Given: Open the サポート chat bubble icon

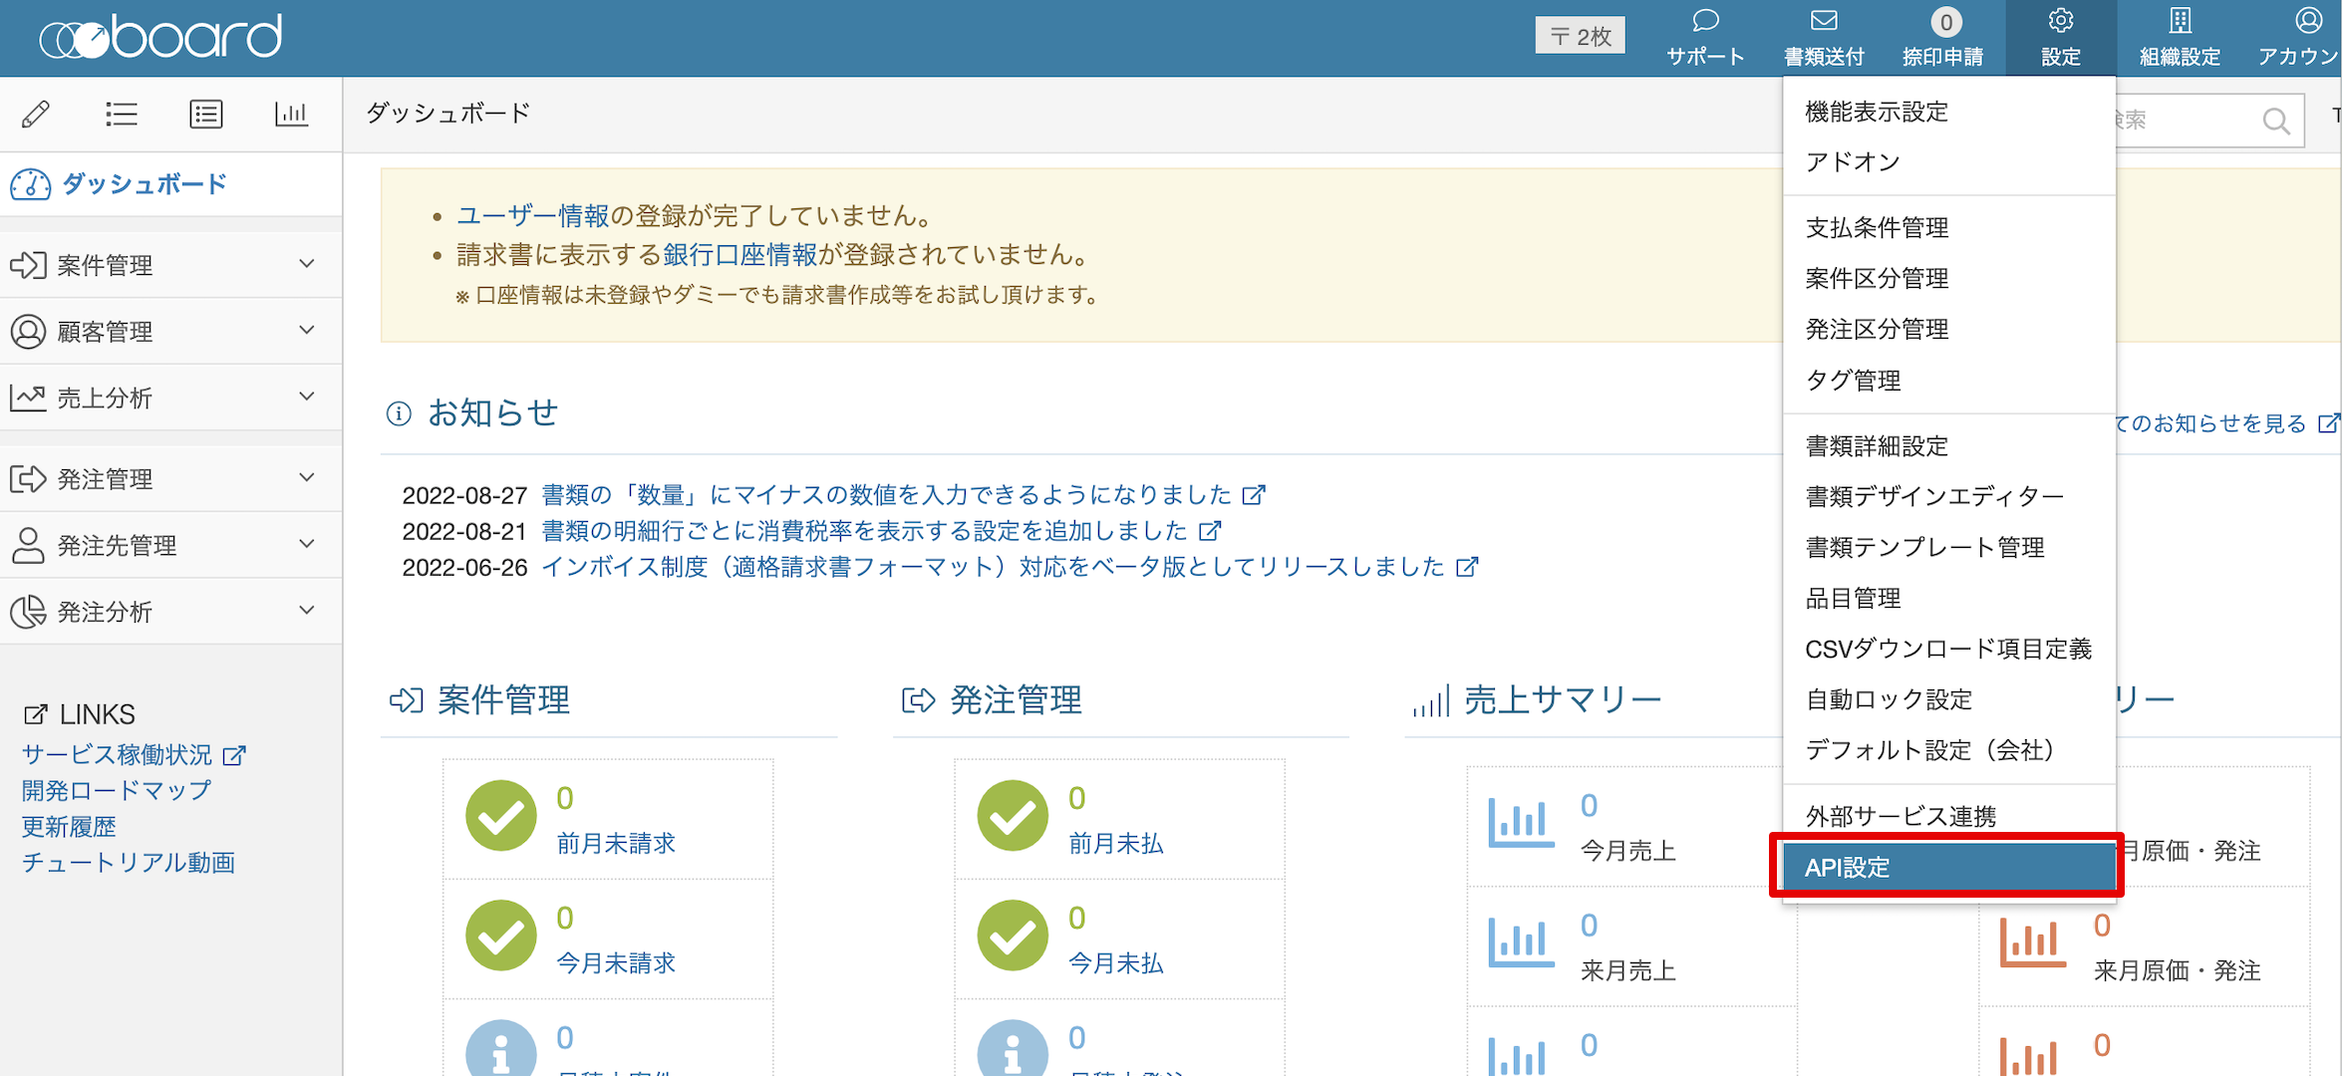Looking at the screenshot, I should [x=1705, y=22].
